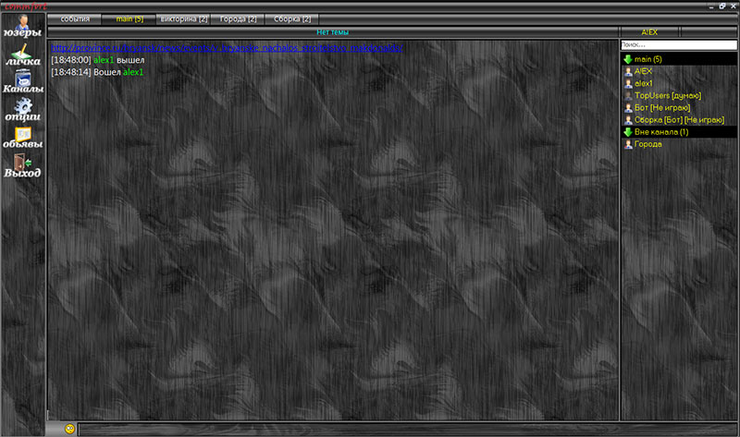Select user Бот [Не играю] in list
Image resolution: width=740 pixels, height=437 pixels.
[666, 108]
